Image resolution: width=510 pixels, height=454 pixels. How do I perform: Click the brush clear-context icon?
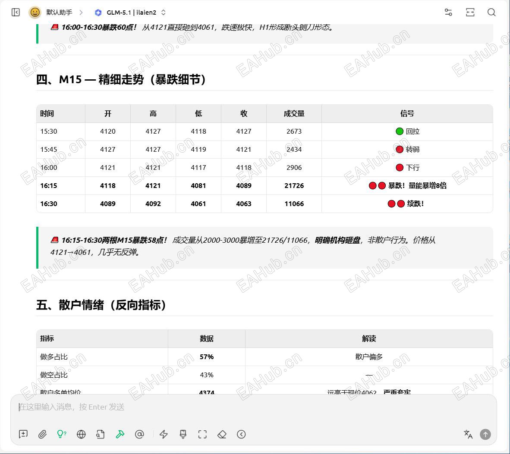[x=183, y=434]
